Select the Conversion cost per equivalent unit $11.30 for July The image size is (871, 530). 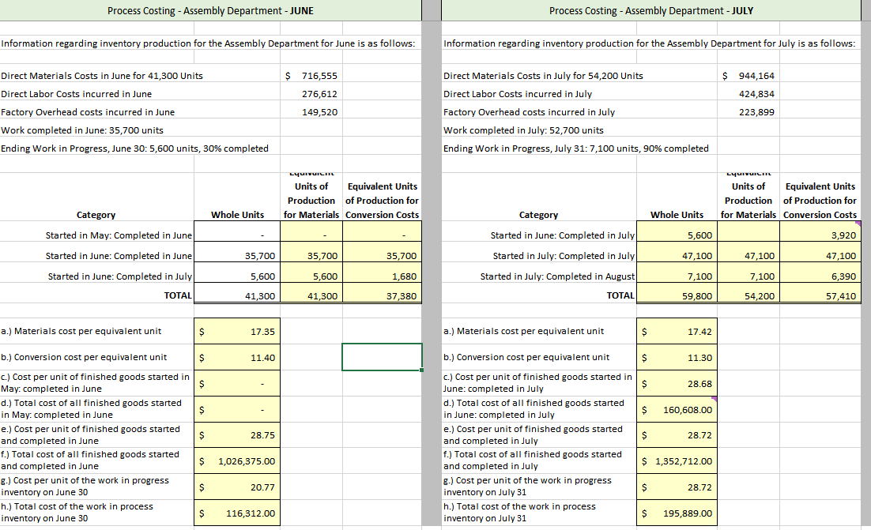677,357
